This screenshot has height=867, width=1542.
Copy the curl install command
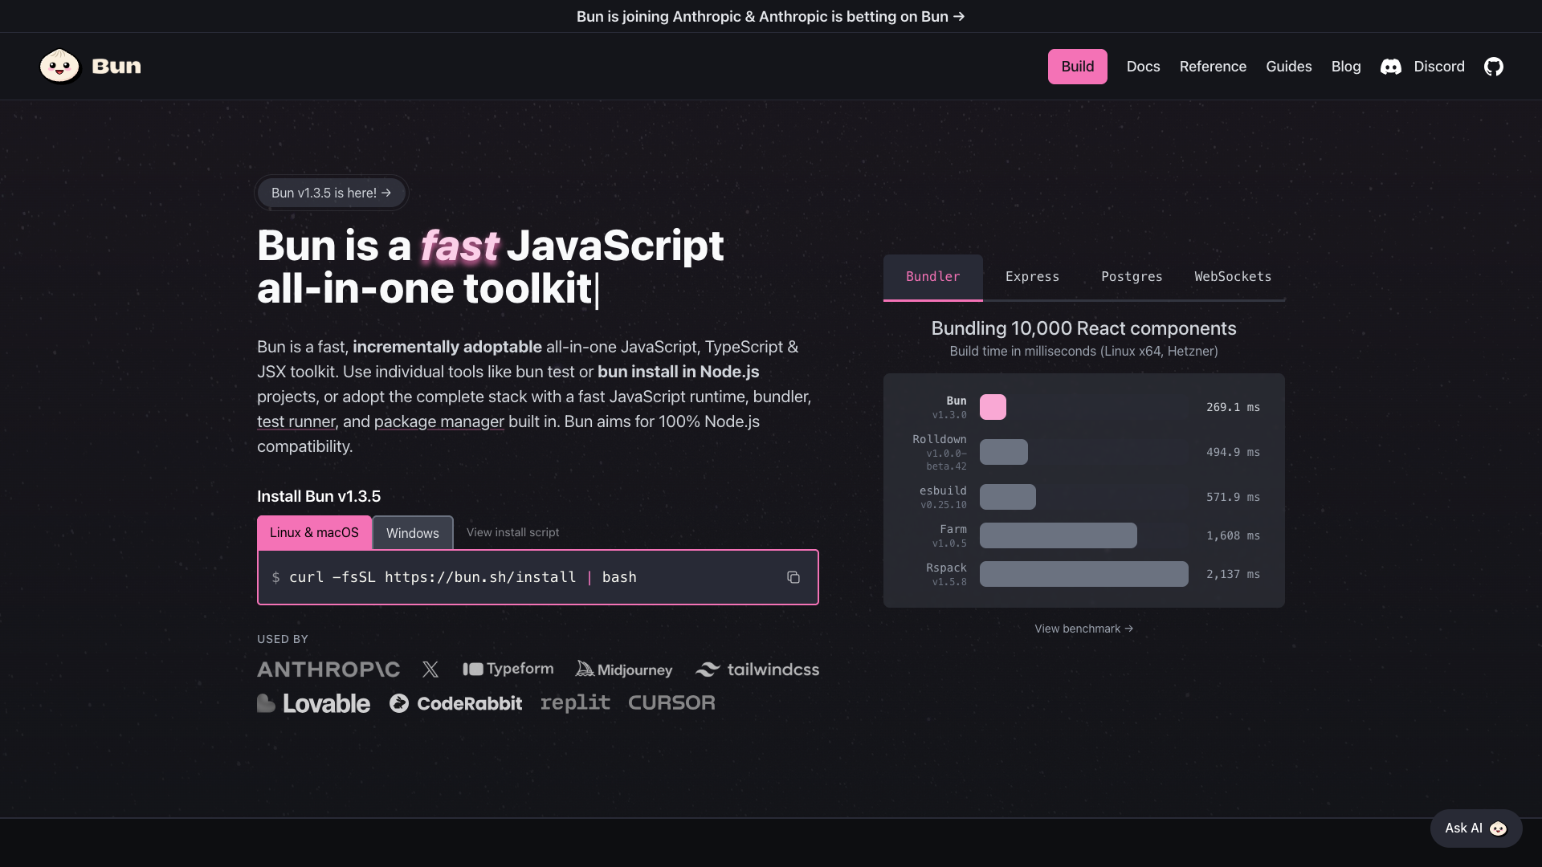click(793, 577)
